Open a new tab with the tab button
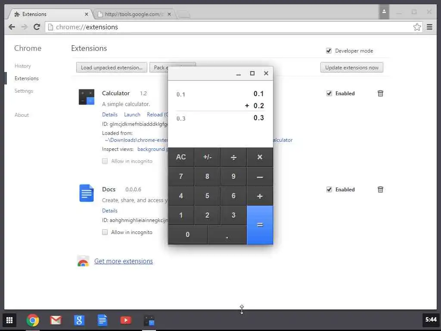441x331 pixels. coord(184,14)
